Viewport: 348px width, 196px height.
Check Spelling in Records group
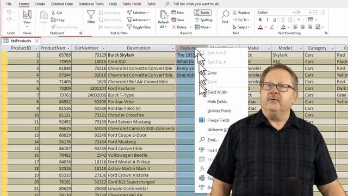[204, 20]
